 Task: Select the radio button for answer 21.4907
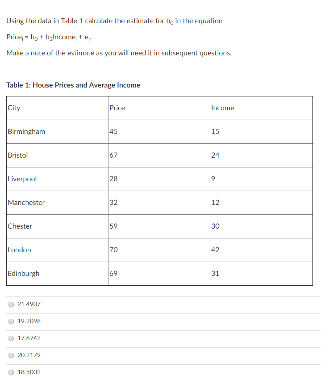pyautogui.click(x=11, y=304)
